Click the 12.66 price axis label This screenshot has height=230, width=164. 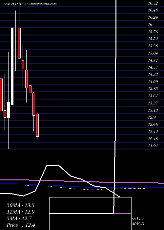point(153,125)
